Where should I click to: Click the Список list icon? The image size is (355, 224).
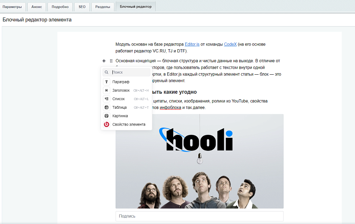point(107,99)
